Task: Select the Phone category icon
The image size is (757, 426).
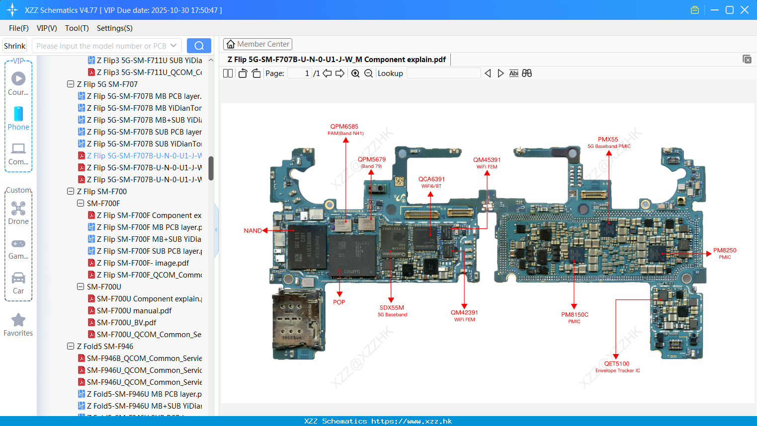Action: point(18,118)
